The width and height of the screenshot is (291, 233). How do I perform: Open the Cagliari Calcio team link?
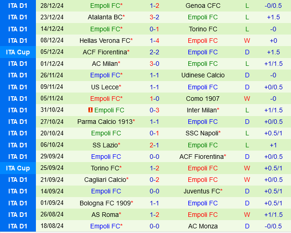pyautogui.click(x=105, y=180)
